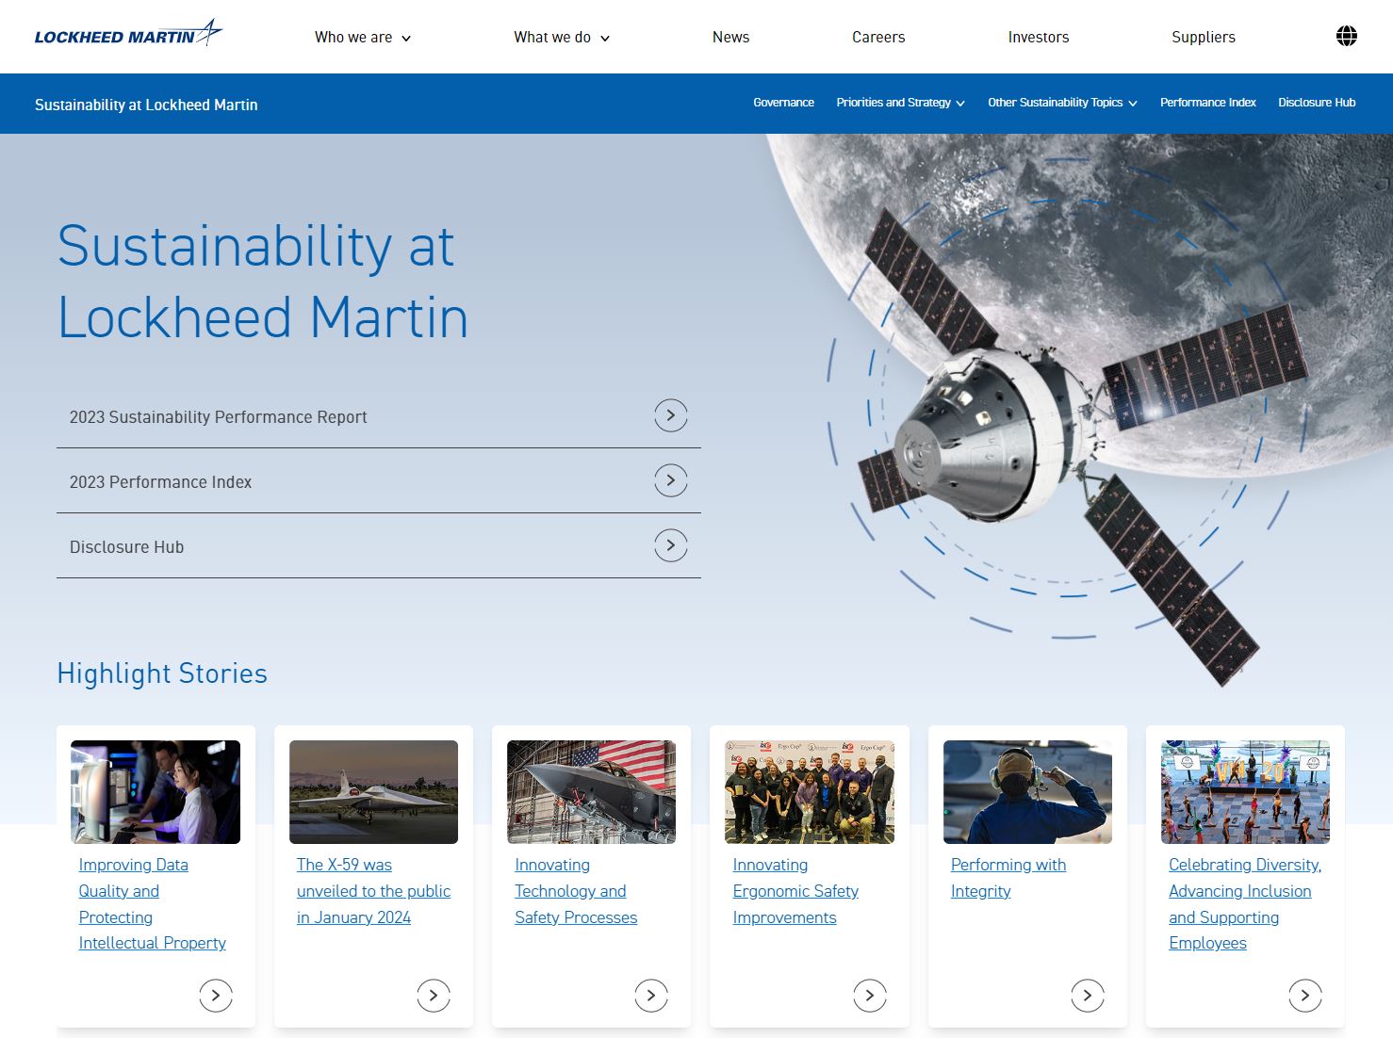1393x1038 pixels.
Task: Click arrow icon for 2023 Performance Index
Action: pyautogui.click(x=671, y=480)
